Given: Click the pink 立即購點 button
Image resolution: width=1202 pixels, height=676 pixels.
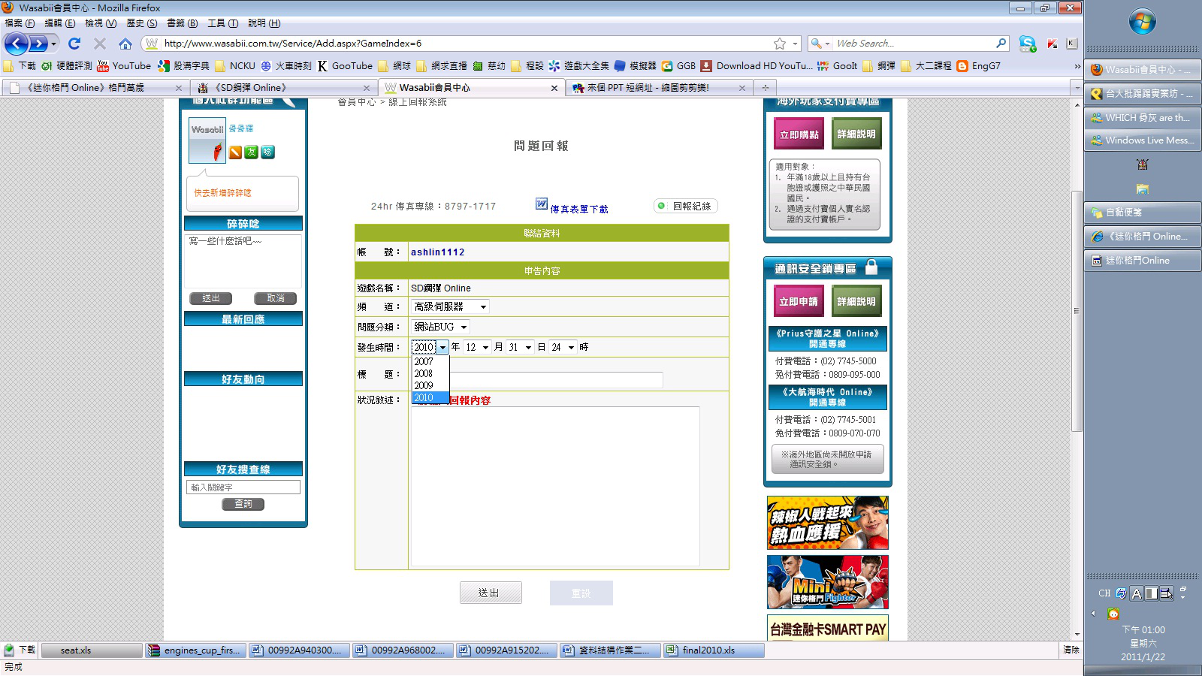Looking at the screenshot, I should (799, 134).
